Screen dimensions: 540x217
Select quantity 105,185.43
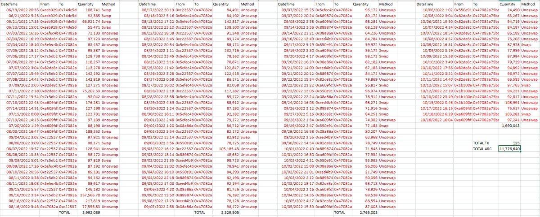(x=229, y=149)
